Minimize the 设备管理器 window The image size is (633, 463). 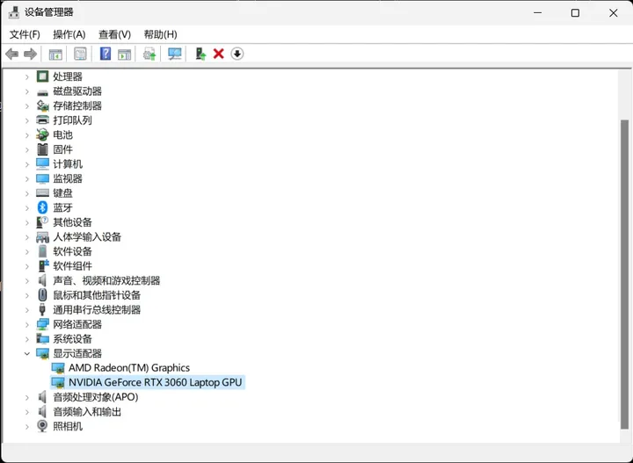coord(537,13)
